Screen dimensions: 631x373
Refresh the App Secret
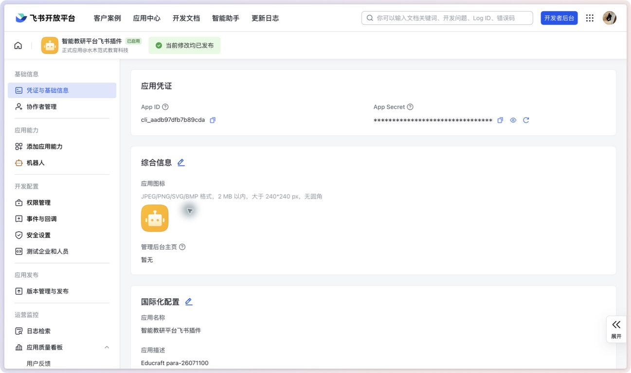(526, 120)
